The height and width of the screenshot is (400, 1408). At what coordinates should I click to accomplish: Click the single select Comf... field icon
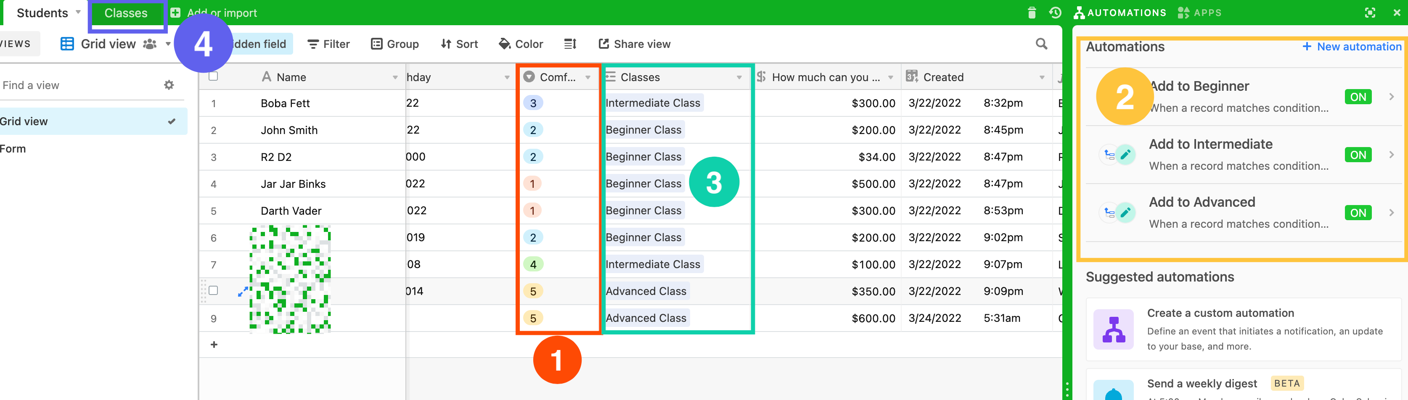[529, 76]
